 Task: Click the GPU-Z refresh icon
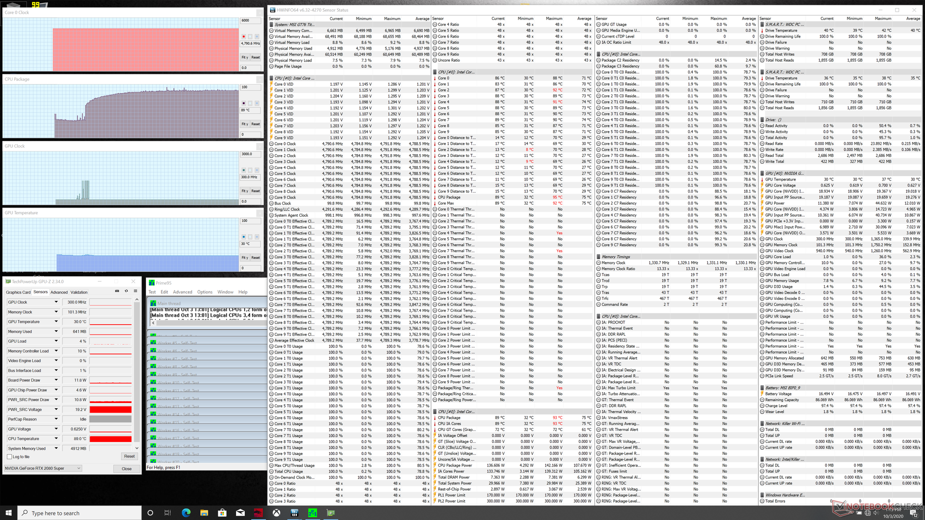126,291
